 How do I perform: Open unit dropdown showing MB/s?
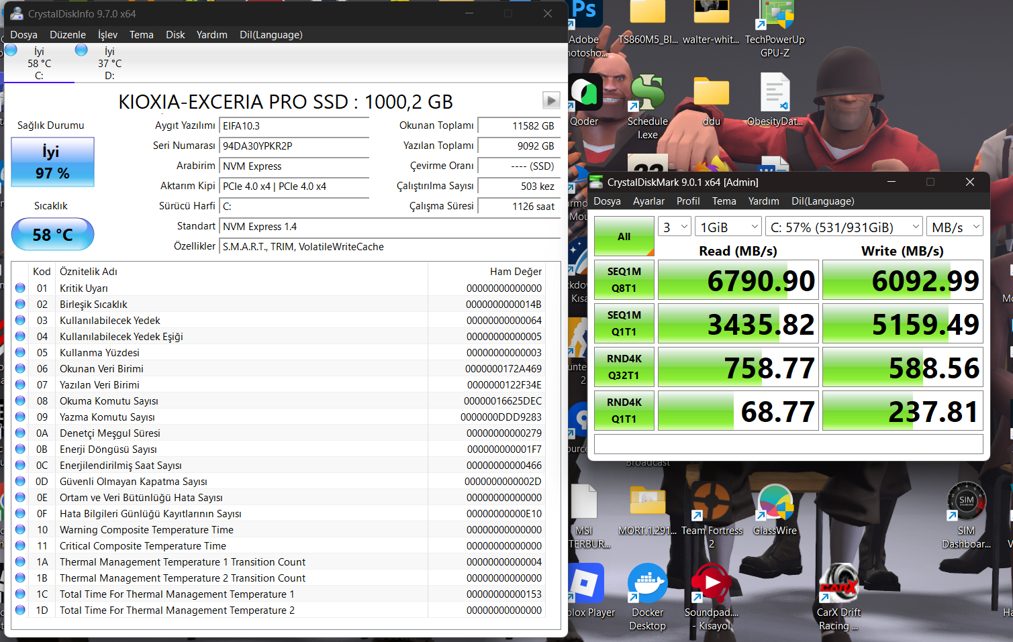pyautogui.click(x=955, y=227)
